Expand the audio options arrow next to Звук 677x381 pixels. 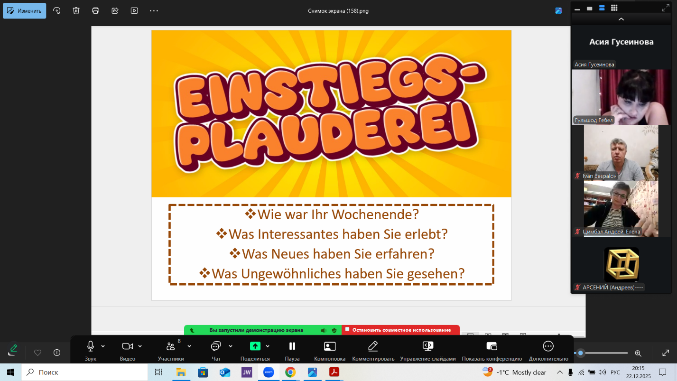(x=103, y=346)
